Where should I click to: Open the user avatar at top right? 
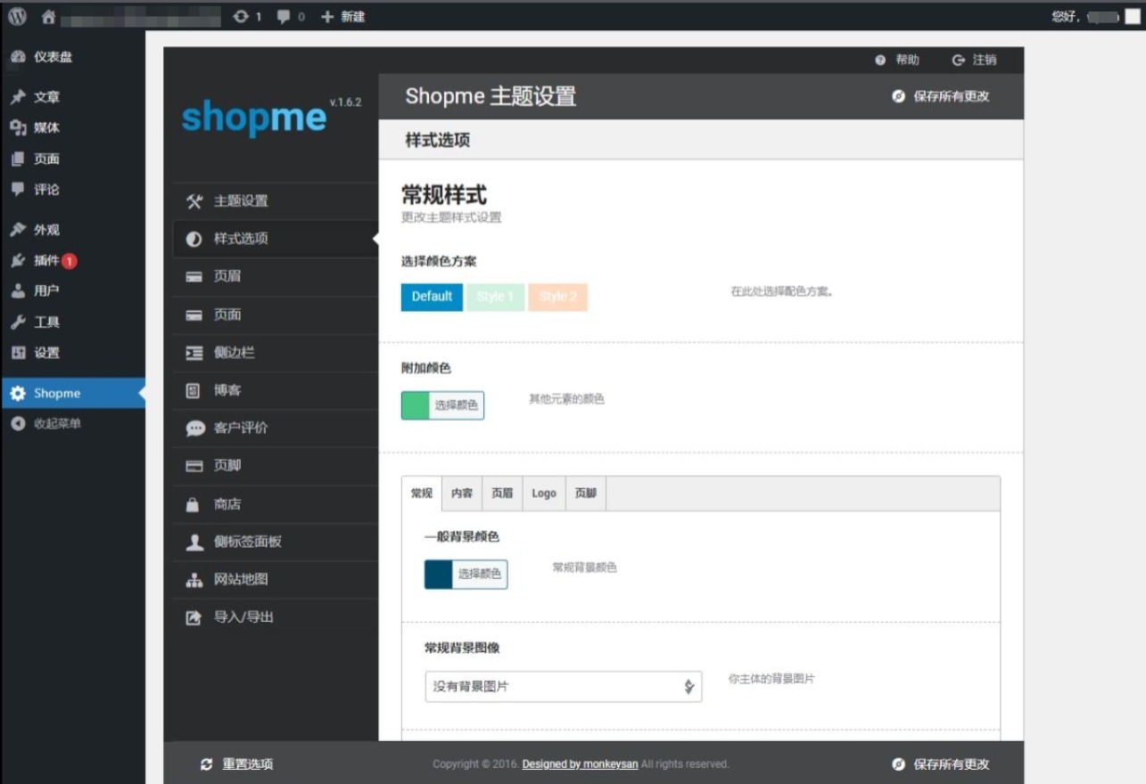(1133, 16)
